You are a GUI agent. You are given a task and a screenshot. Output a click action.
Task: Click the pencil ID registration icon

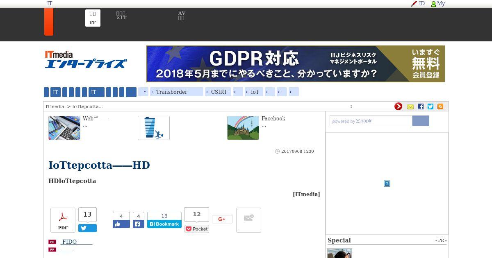coord(414,4)
